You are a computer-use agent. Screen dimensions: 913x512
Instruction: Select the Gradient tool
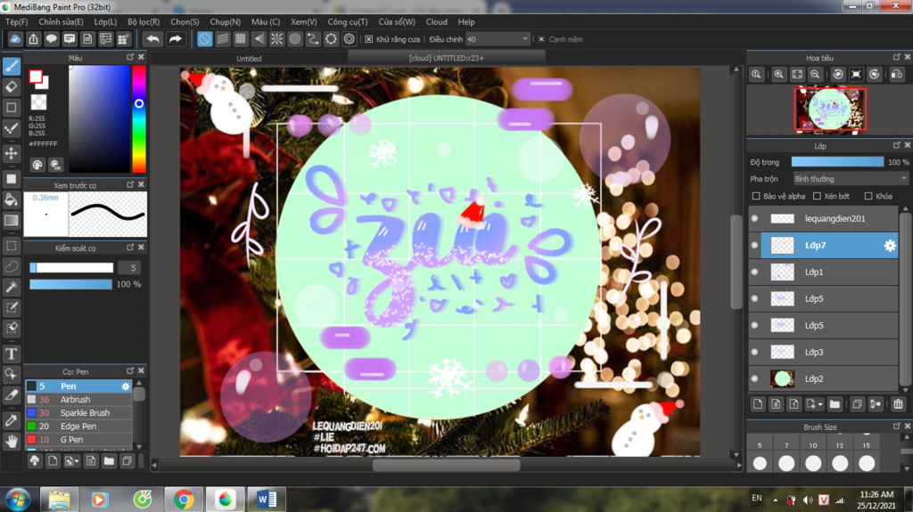(11, 221)
